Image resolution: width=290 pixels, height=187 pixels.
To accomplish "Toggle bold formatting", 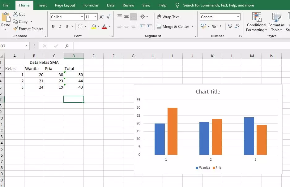I will pyautogui.click(x=53, y=26).
